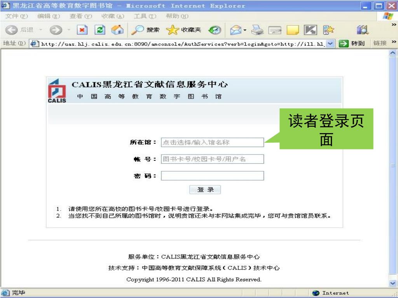Image resolution: width=398 pixels, height=298 pixels.
Task: Click the 链接 Links toolbar label
Action: tap(380, 43)
